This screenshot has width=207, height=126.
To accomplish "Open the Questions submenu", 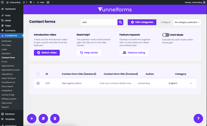I will (x=6, y=53).
